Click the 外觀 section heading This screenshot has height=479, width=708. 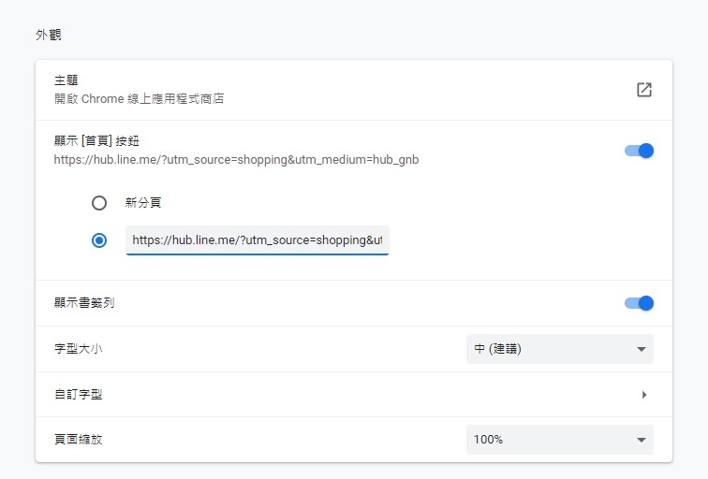coord(49,35)
